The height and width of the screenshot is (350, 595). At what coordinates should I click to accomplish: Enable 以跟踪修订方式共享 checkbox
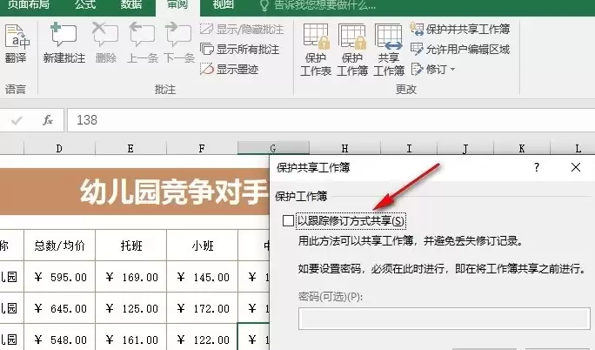(x=288, y=220)
